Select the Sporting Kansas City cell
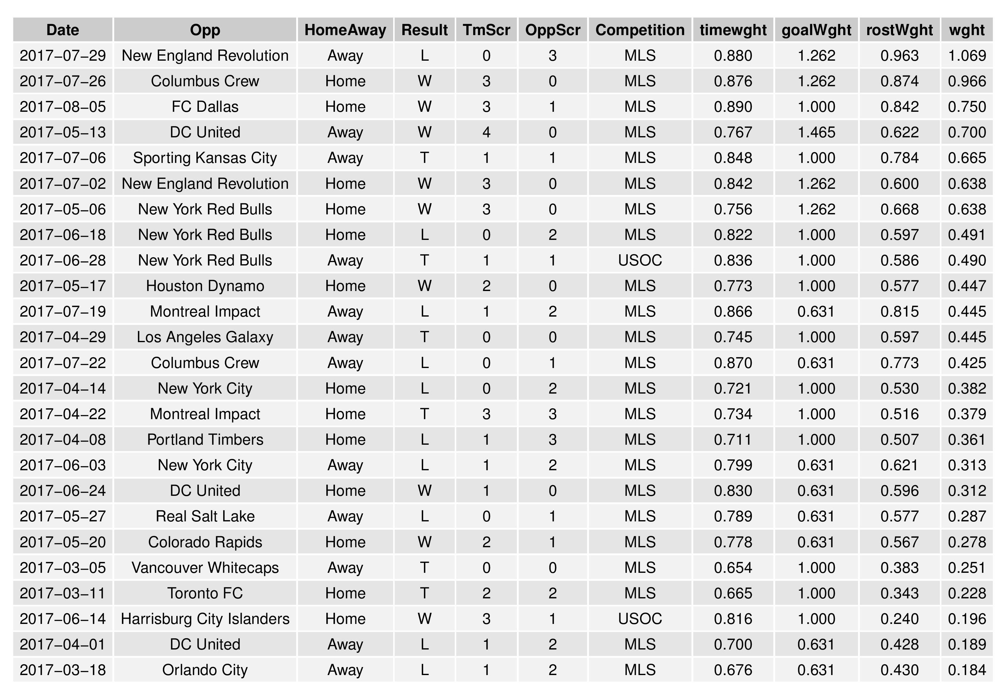 205,158
